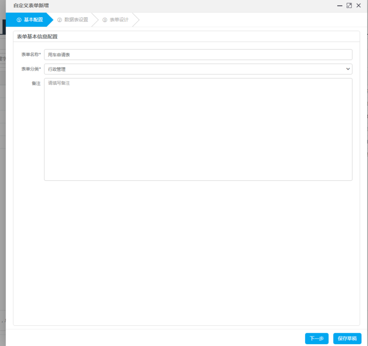Image resolution: width=368 pixels, height=346 pixels.
Task: Click the chevron arrow of 表单分类 select
Action: click(347, 69)
